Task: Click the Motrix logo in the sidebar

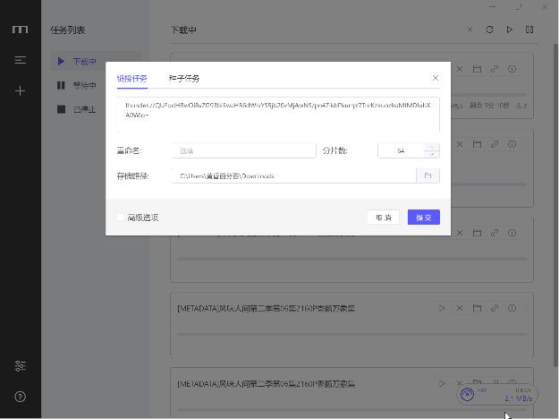Action: 20,30
